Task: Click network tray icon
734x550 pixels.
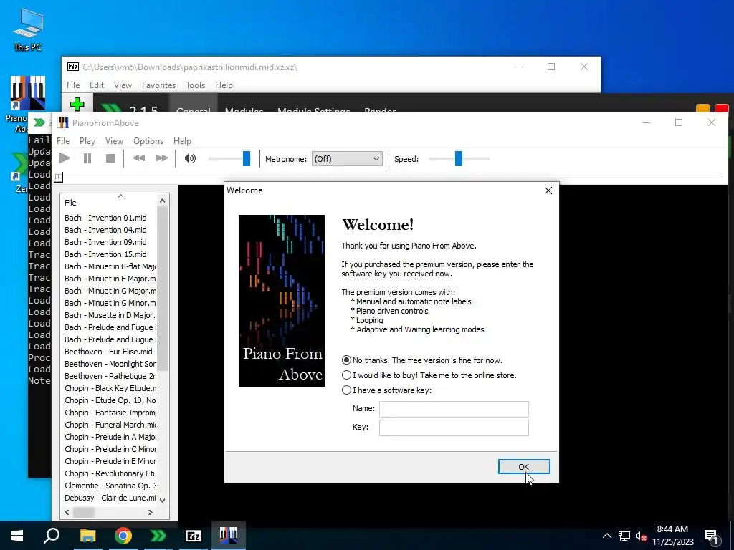Action: (624, 536)
